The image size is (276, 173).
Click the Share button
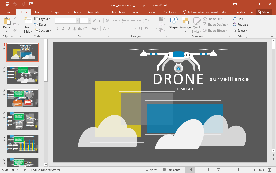point(264,12)
